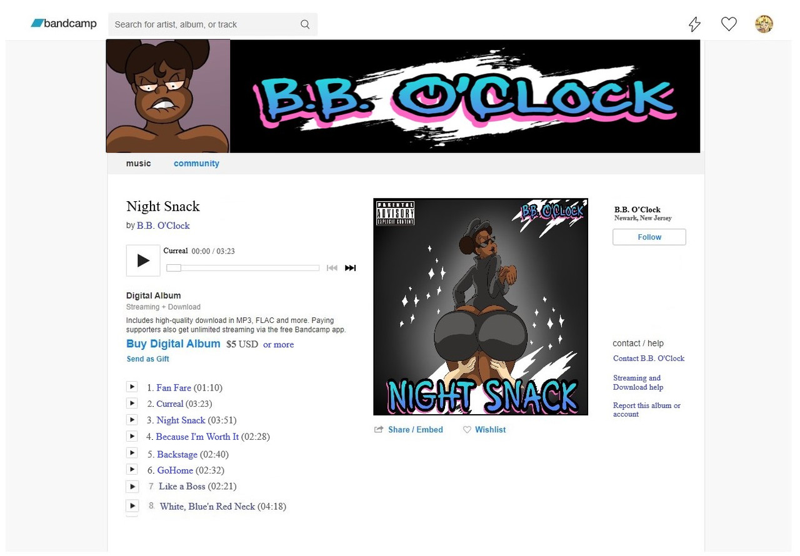Add album to Wishlist
This screenshot has height=556, width=800.
pos(484,430)
